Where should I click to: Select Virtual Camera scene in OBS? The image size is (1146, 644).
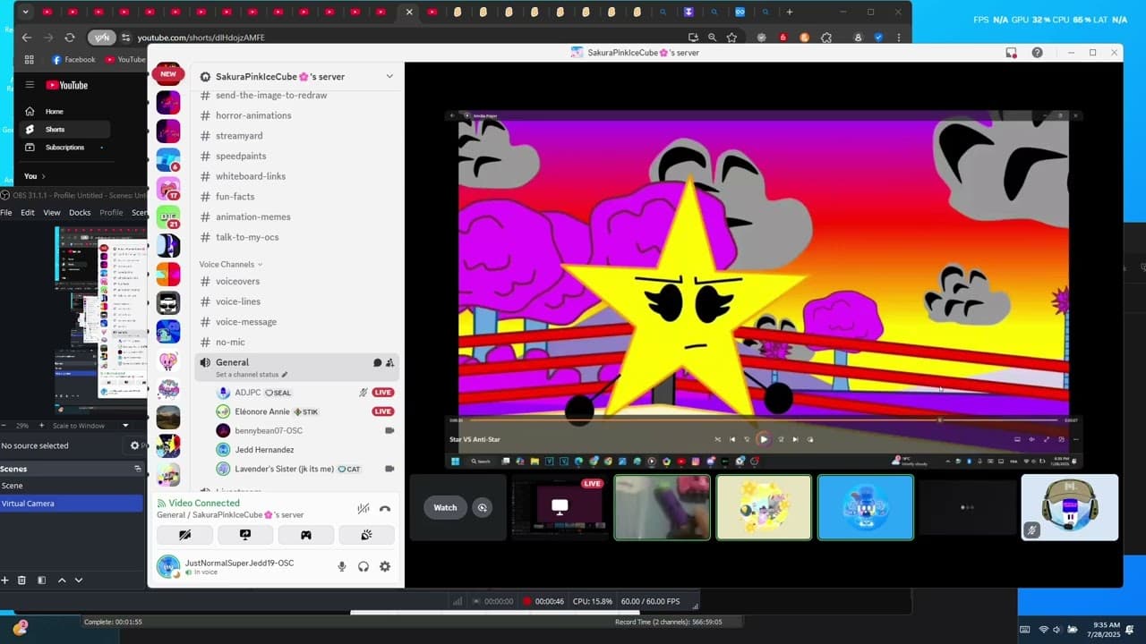[x=72, y=504]
